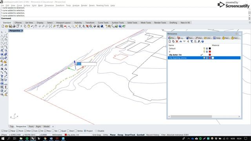
Task: Enable the Tan osnap checkbox
Action: pos(53,131)
